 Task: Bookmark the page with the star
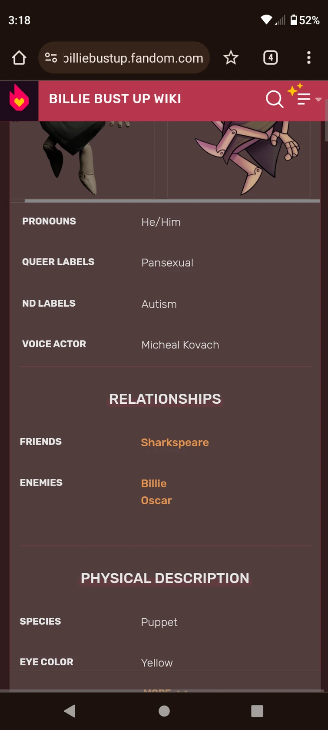231,57
